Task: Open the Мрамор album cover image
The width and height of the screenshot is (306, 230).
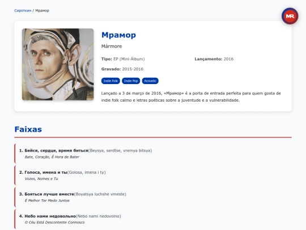Action: (58, 64)
